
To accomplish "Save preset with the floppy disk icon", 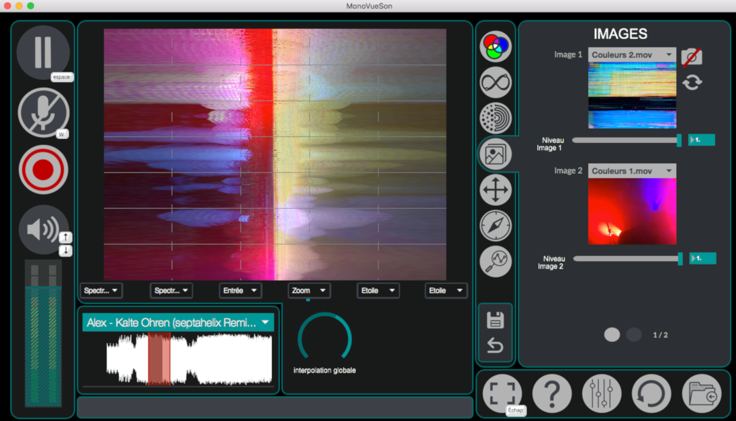I will [495, 320].
